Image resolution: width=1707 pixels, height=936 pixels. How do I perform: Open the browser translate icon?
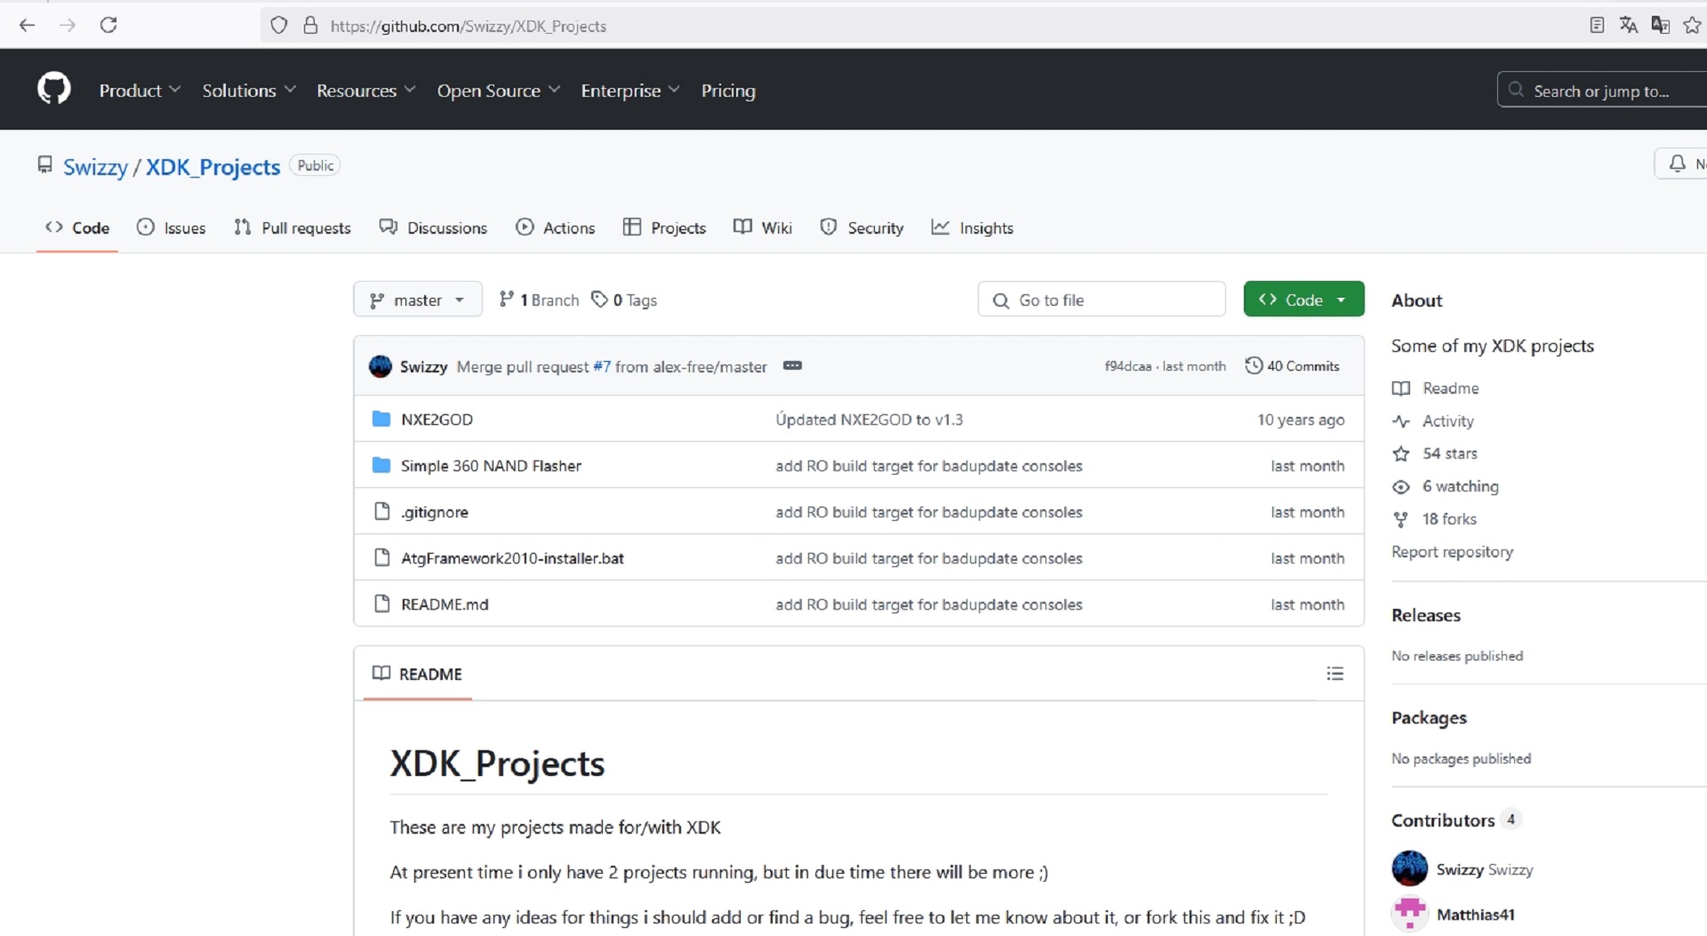click(x=1628, y=25)
